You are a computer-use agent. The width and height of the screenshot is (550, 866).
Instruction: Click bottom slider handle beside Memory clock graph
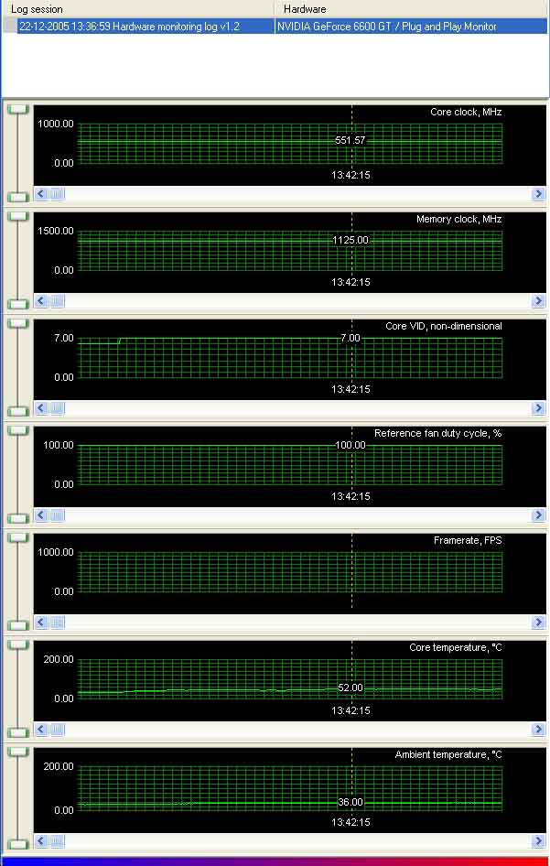(x=18, y=304)
